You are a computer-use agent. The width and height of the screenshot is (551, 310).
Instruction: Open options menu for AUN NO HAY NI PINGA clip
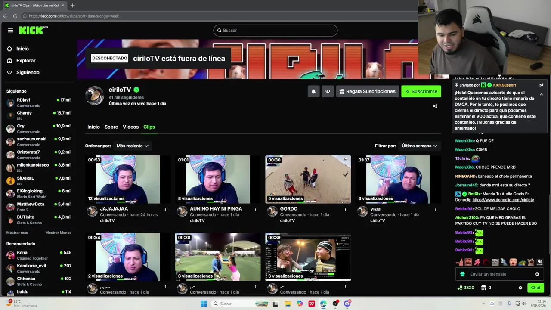click(255, 209)
